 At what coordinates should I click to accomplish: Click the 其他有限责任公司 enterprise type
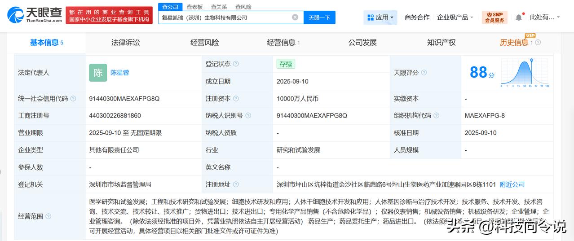114,150
